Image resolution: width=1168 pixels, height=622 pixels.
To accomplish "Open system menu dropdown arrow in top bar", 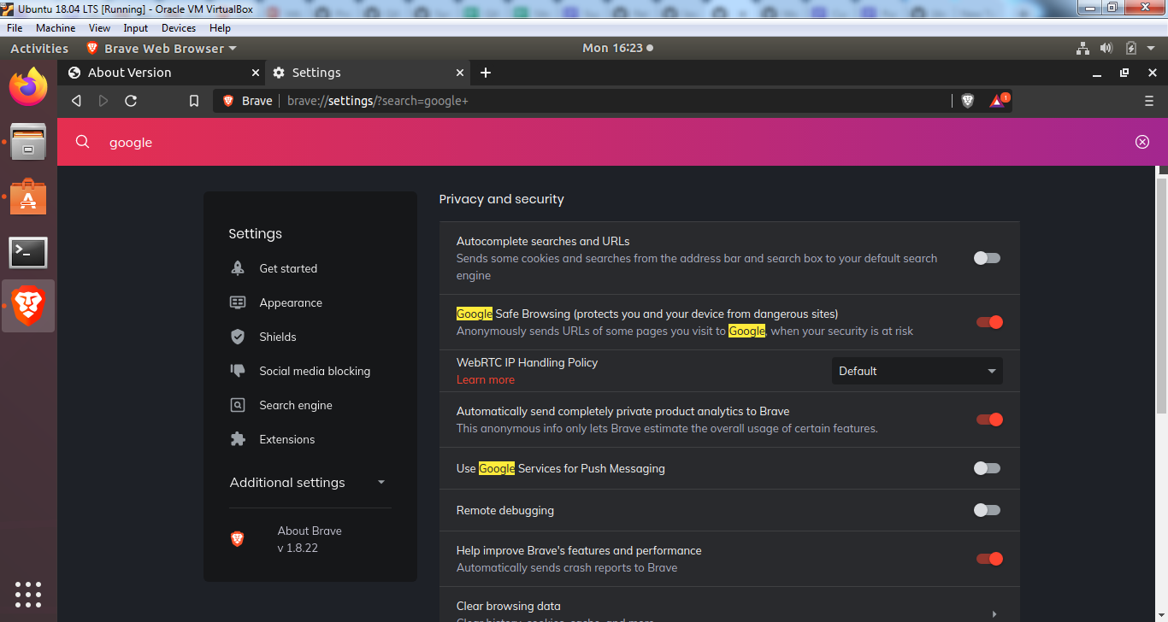I will tap(1151, 49).
